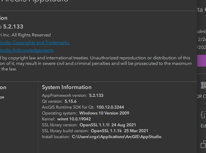Viewport: 206px width, 153px height.
Task: Click the copyright law notice paragraph
Action: pyautogui.click(x=96, y=63)
